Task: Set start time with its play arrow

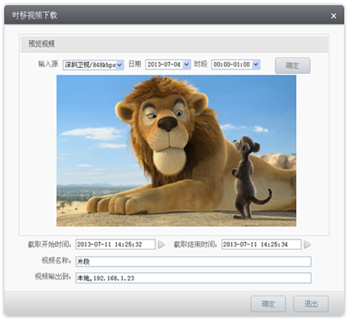Action: (x=161, y=245)
